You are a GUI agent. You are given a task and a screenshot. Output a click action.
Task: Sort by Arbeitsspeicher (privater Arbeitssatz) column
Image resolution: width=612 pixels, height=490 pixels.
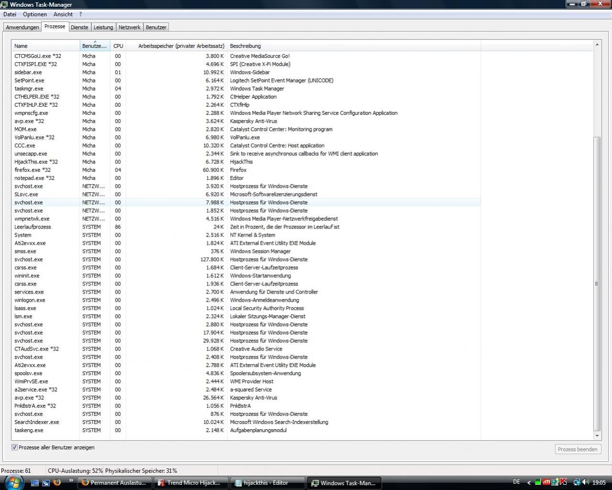[177, 46]
